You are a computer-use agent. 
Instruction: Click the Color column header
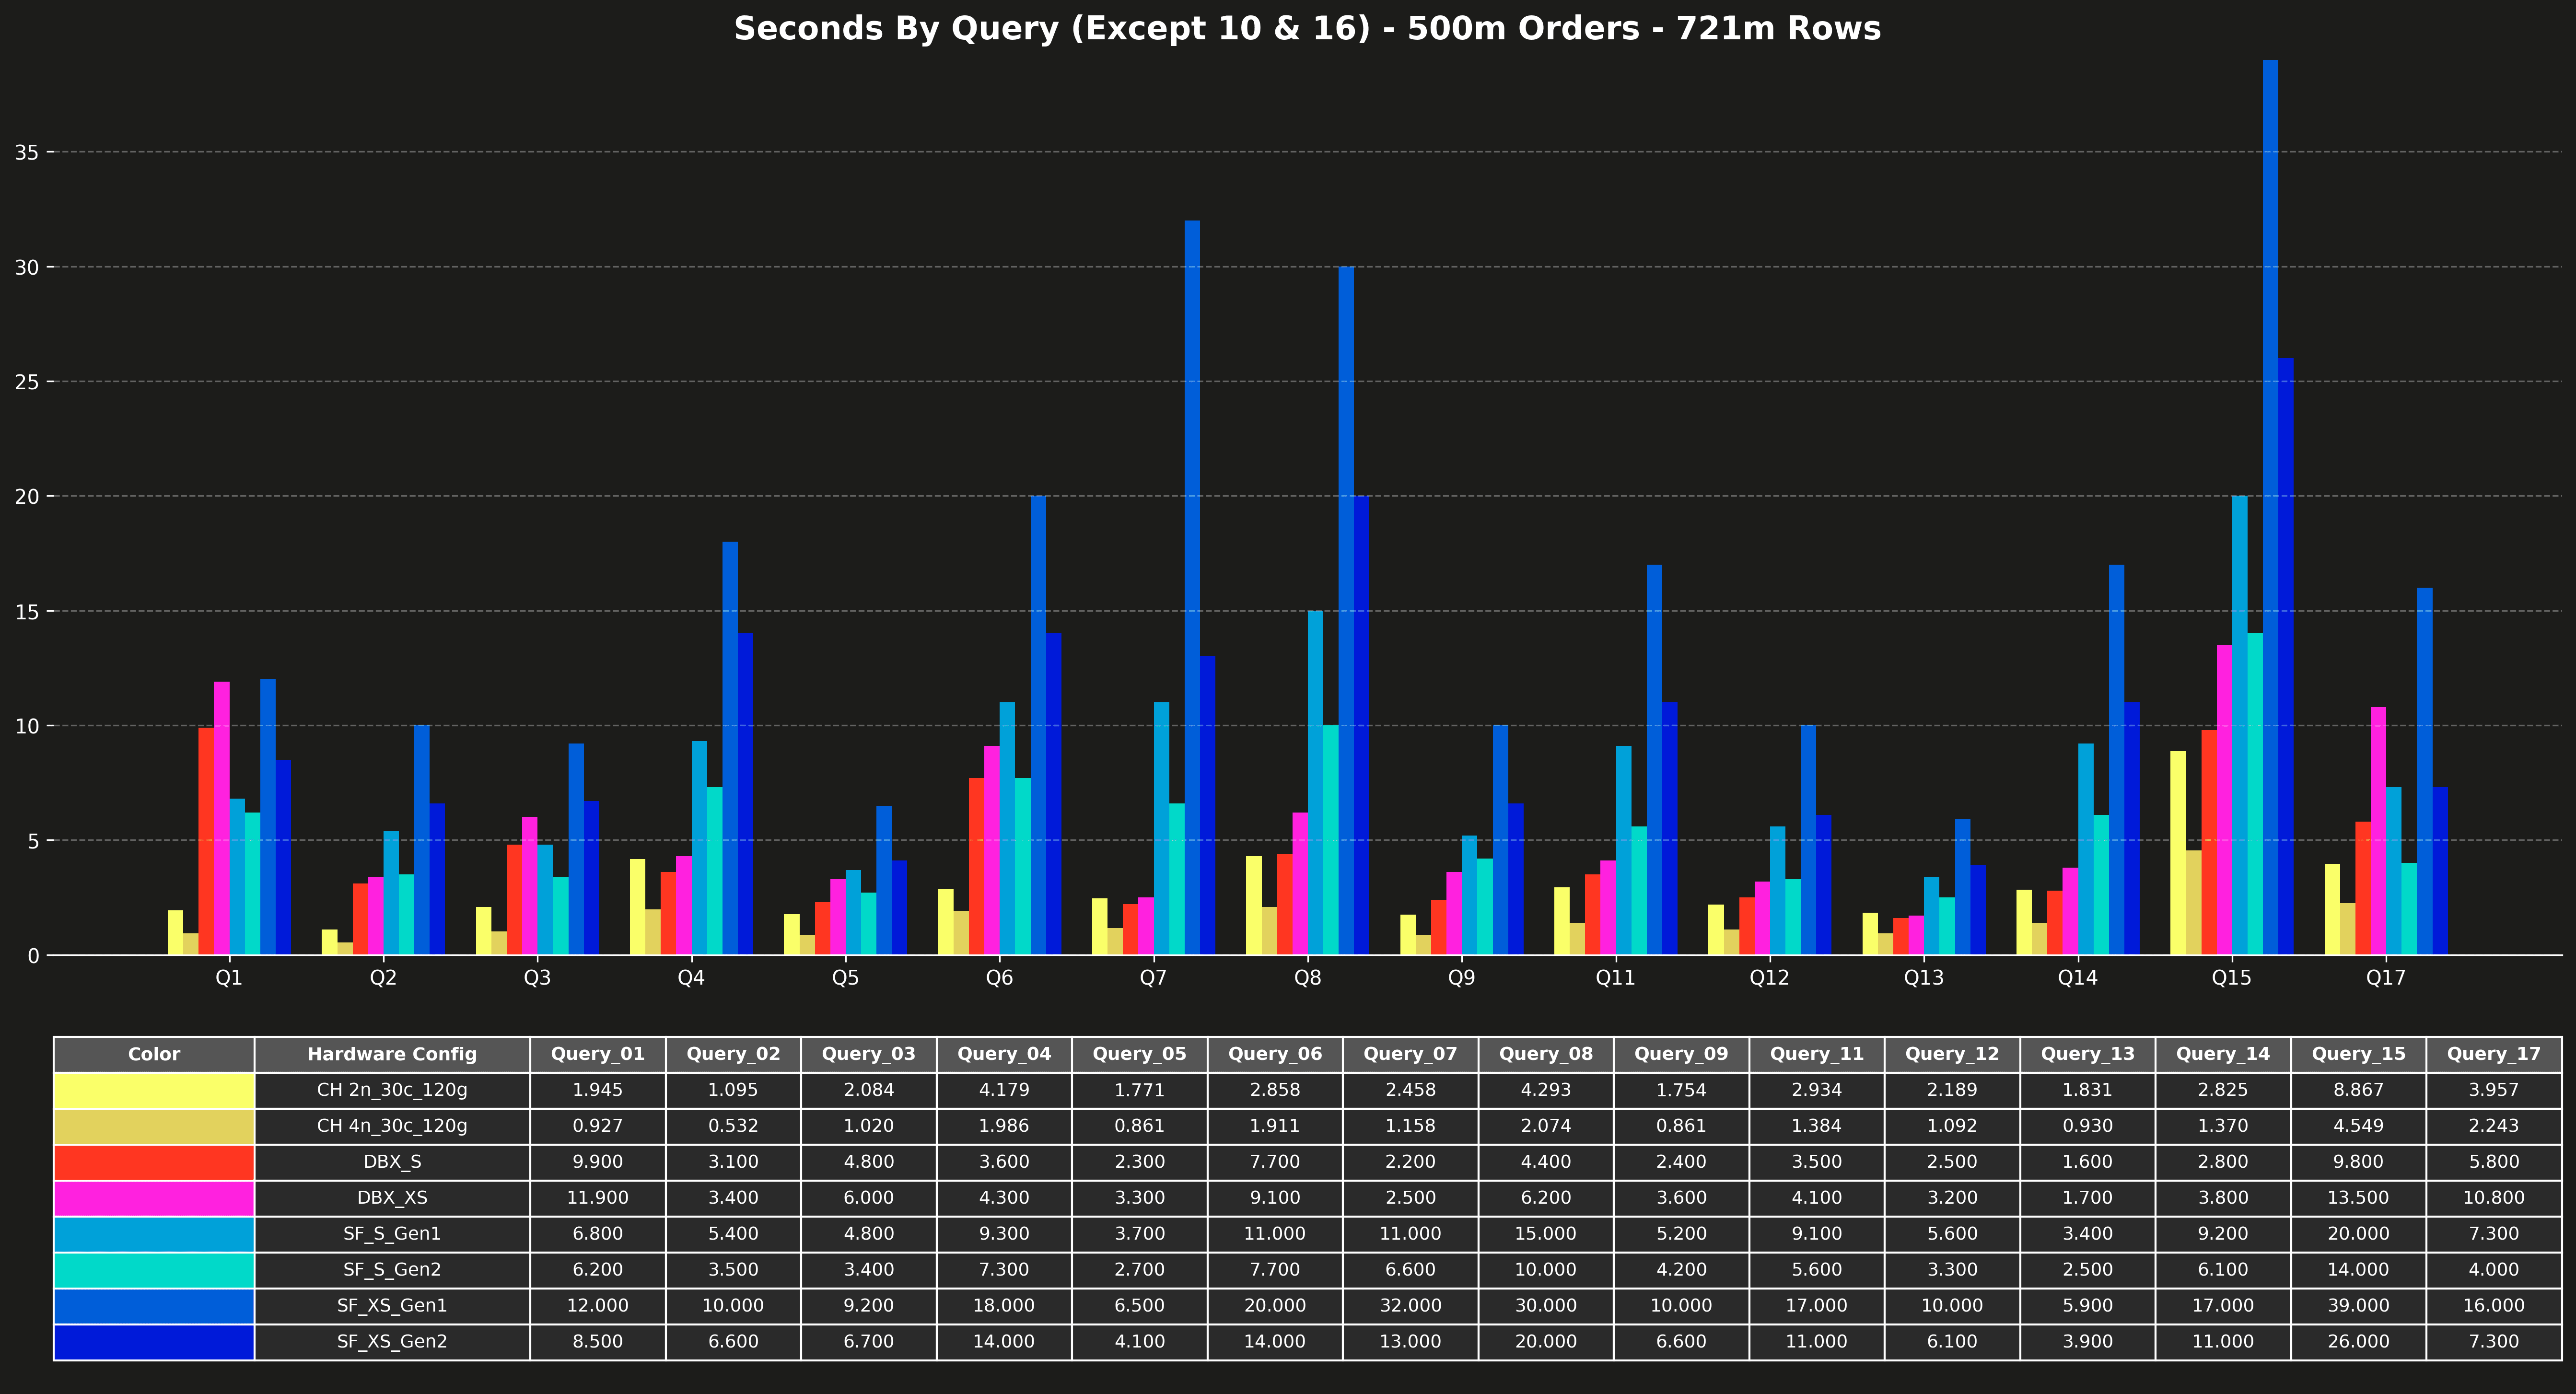[154, 1054]
